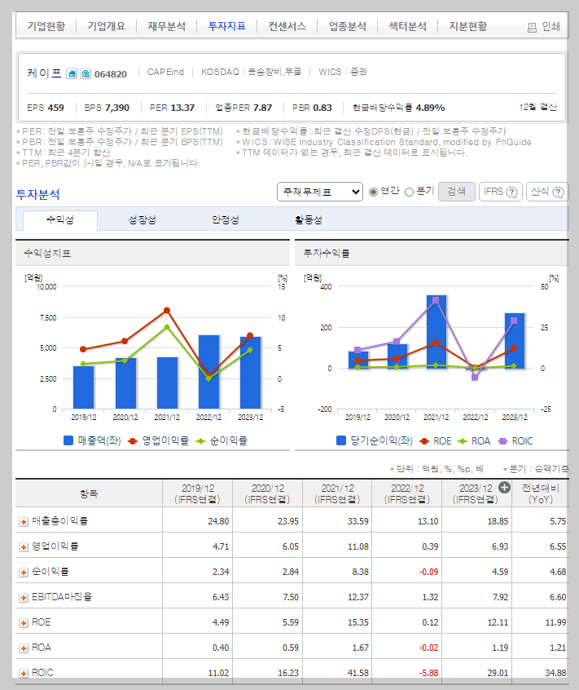Click the 순이익률 green legend marker
Screen dimensions: 579x690
(200, 441)
